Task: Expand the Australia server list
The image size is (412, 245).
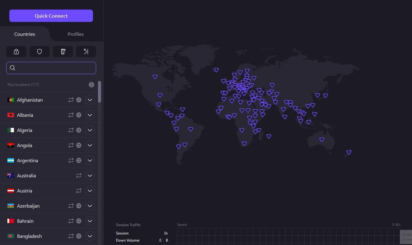Action: [x=90, y=175]
